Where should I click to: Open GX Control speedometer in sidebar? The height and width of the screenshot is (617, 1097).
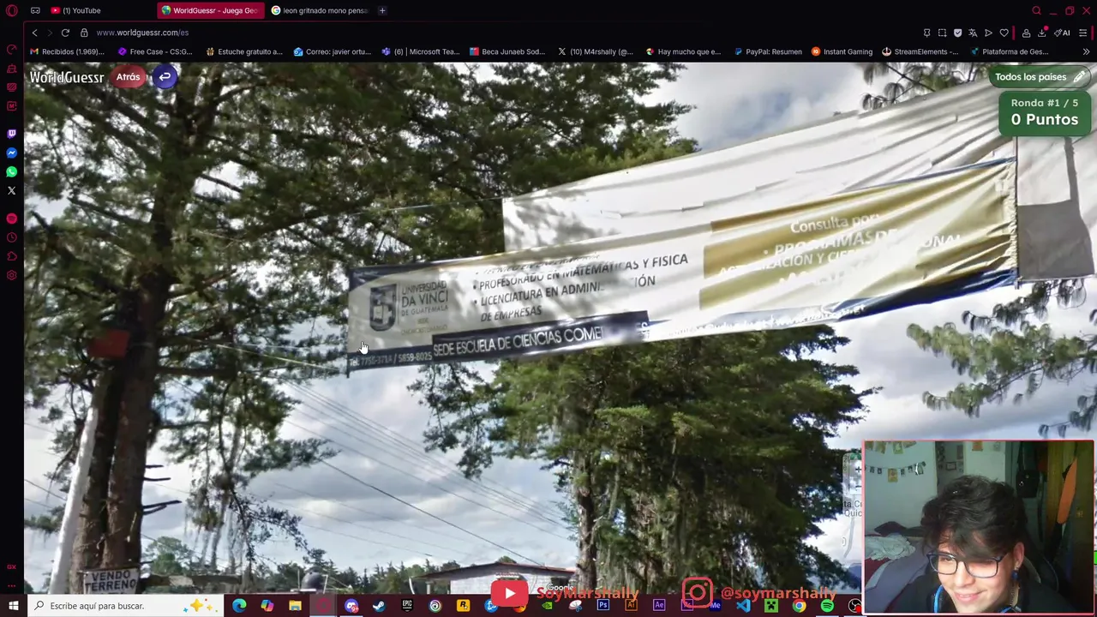click(x=11, y=50)
